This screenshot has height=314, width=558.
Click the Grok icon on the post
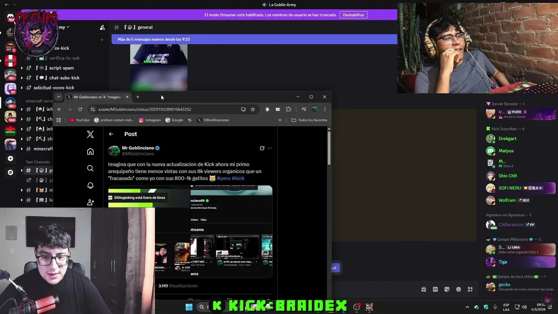coord(262,148)
